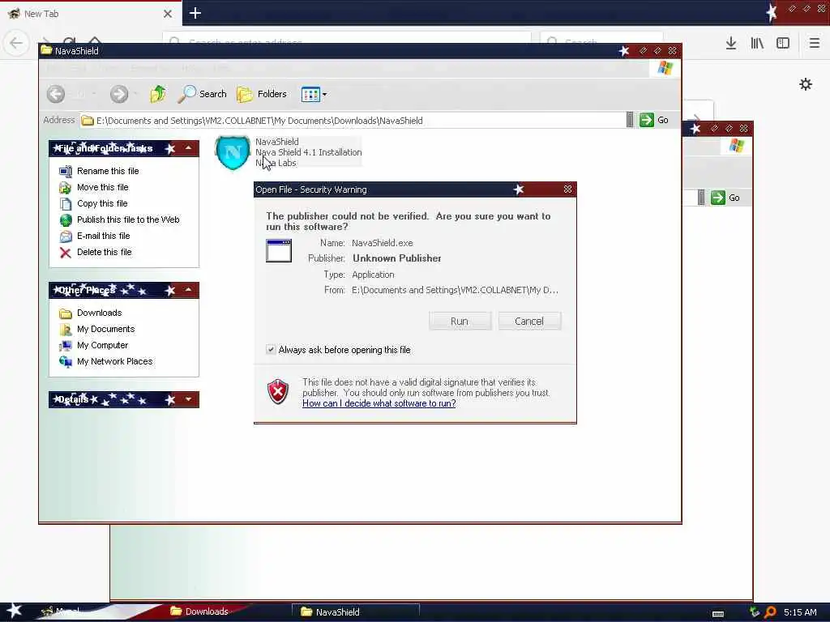Screen dimensions: 830x622
Task: Click the network tray icon beside magnifier
Action: (755, 612)
